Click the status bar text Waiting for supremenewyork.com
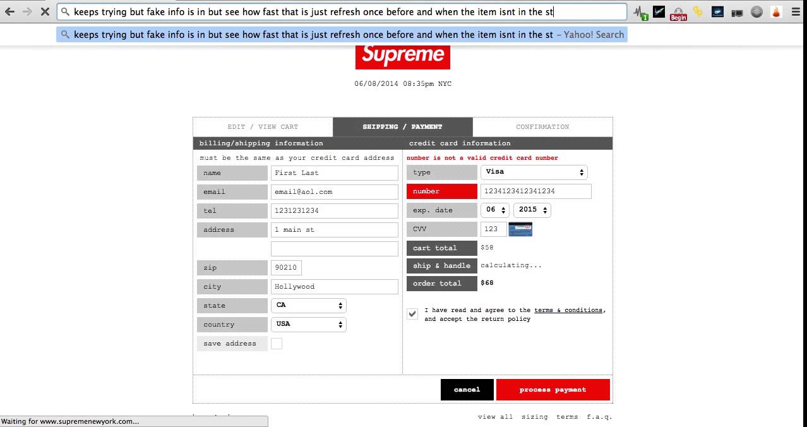Viewport: 807px width, 427px height. (70, 421)
